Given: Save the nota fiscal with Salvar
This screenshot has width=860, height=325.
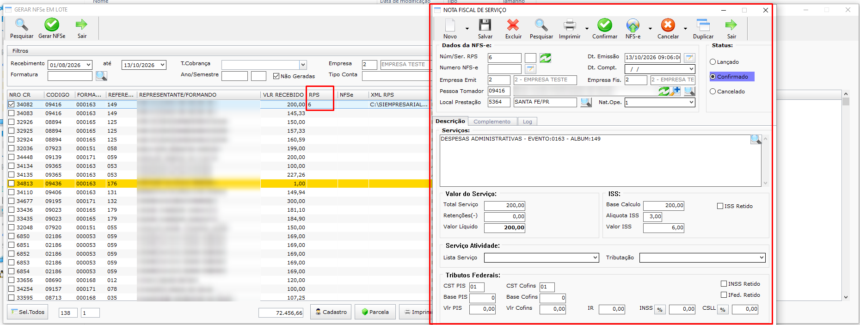Looking at the screenshot, I should [x=485, y=29].
